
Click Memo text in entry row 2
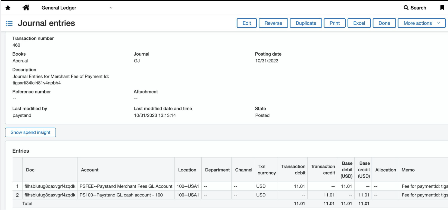[x=425, y=195]
